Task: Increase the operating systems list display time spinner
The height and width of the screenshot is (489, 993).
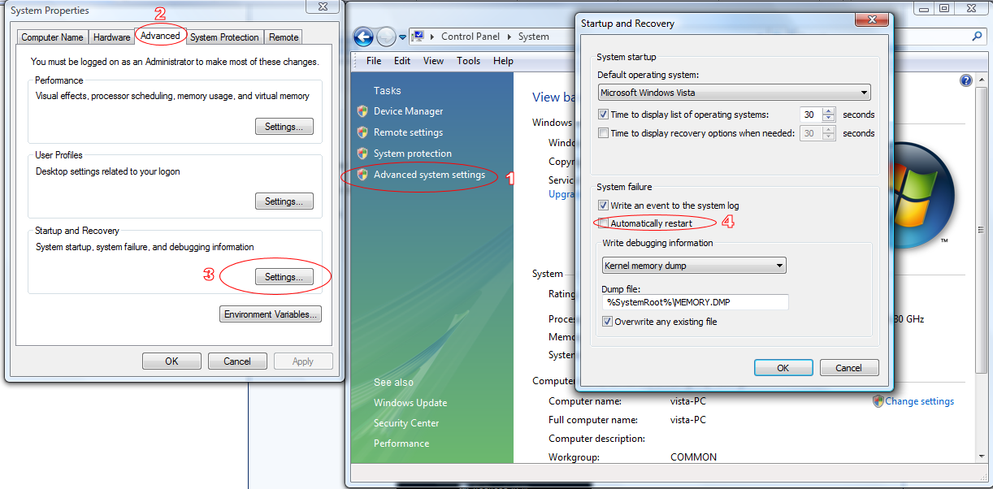Action: [829, 111]
